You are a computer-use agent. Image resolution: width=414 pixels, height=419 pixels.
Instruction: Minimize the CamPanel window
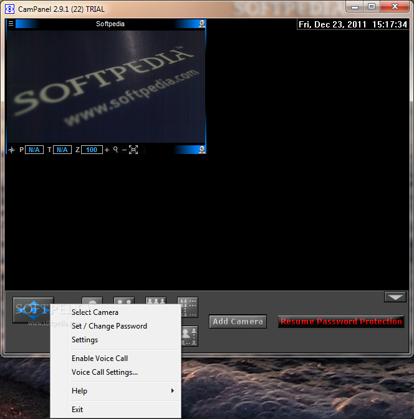(x=355, y=7)
